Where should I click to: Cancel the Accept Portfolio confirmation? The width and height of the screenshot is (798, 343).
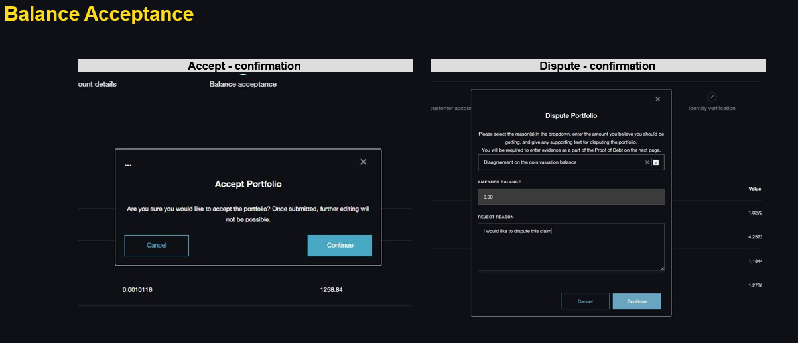coord(157,245)
